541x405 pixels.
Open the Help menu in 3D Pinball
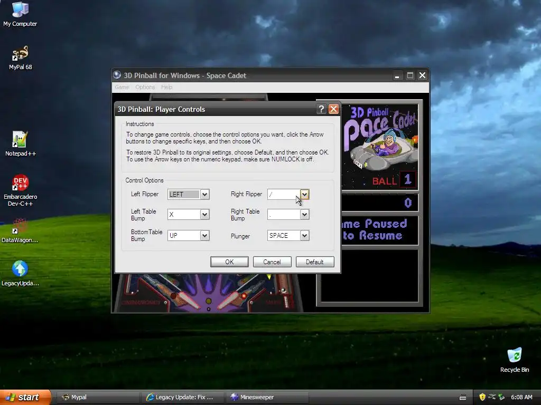coord(166,87)
